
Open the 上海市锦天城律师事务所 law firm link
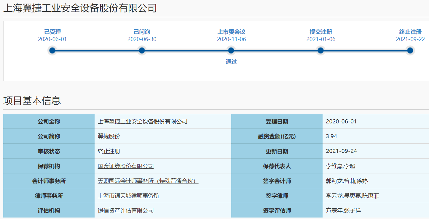click(128, 196)
